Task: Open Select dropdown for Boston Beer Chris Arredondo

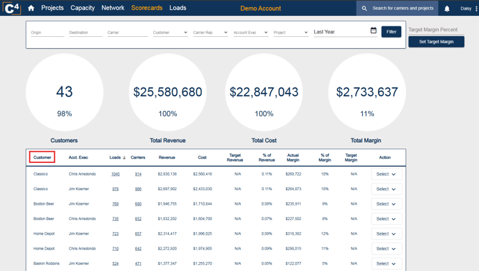Action: click(386, 219)
